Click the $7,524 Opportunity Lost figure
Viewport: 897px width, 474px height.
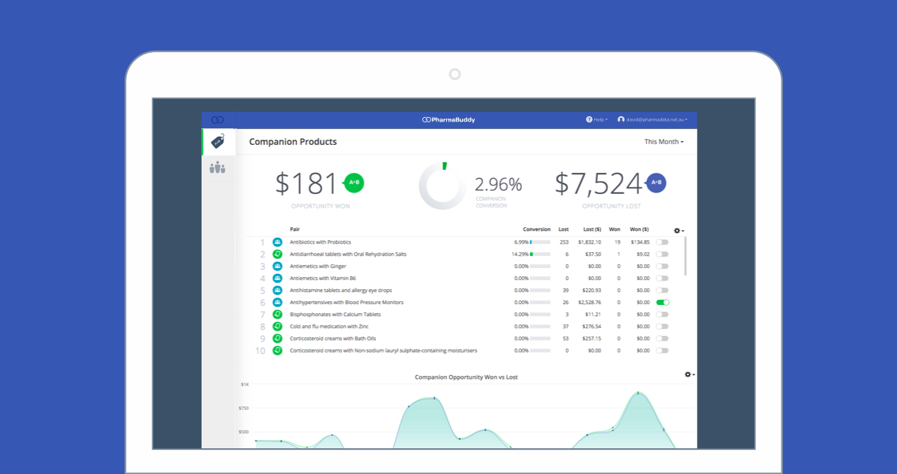click(x=599, y=184)
